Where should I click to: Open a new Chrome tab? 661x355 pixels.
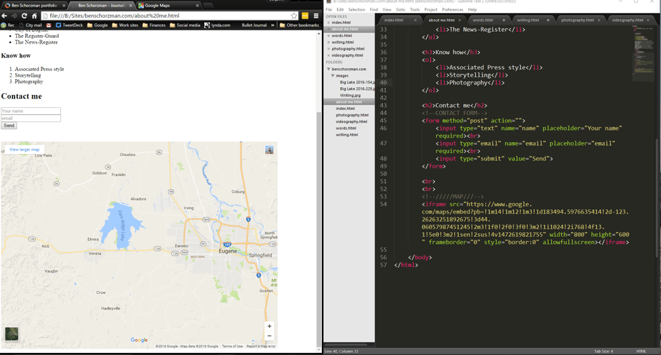[x=208, y=5]
